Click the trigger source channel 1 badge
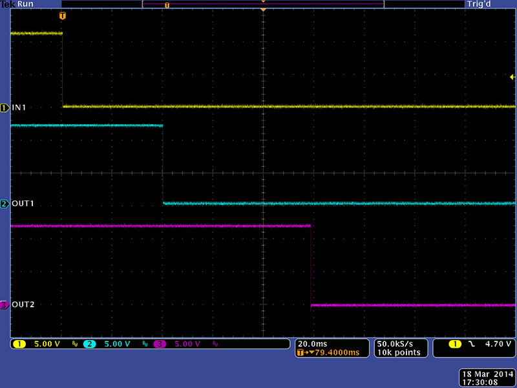The height and width of the screenshot is (388, 517). pos(457,344)
